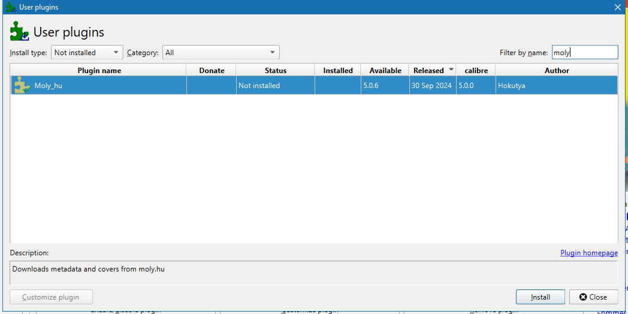628x314 pixels.
Task: Sort by Author column header
Action: [x=557, y=71]
